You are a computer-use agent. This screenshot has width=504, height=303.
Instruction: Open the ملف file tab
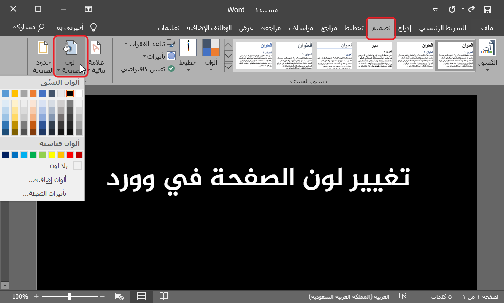coord(487,28)
